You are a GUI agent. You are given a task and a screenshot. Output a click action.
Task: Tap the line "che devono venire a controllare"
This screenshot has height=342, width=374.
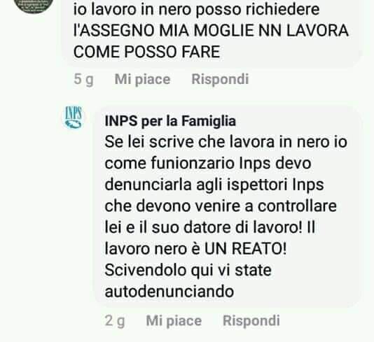221,206
